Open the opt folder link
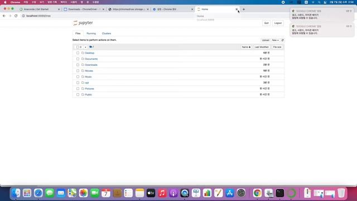Viewport: 357px width, 201px height. 87,83
